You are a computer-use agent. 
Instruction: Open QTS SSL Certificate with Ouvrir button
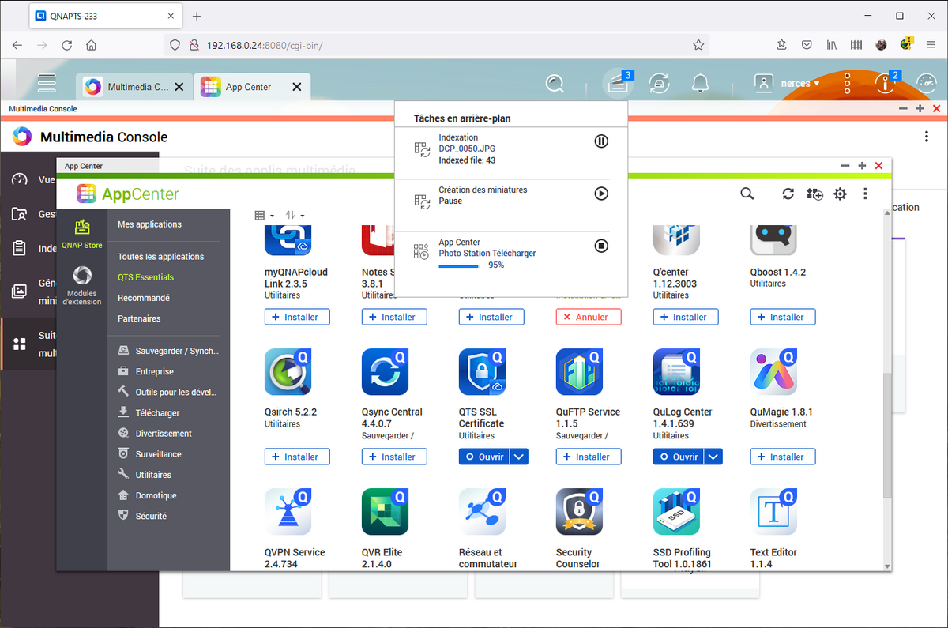click(484, 457)
